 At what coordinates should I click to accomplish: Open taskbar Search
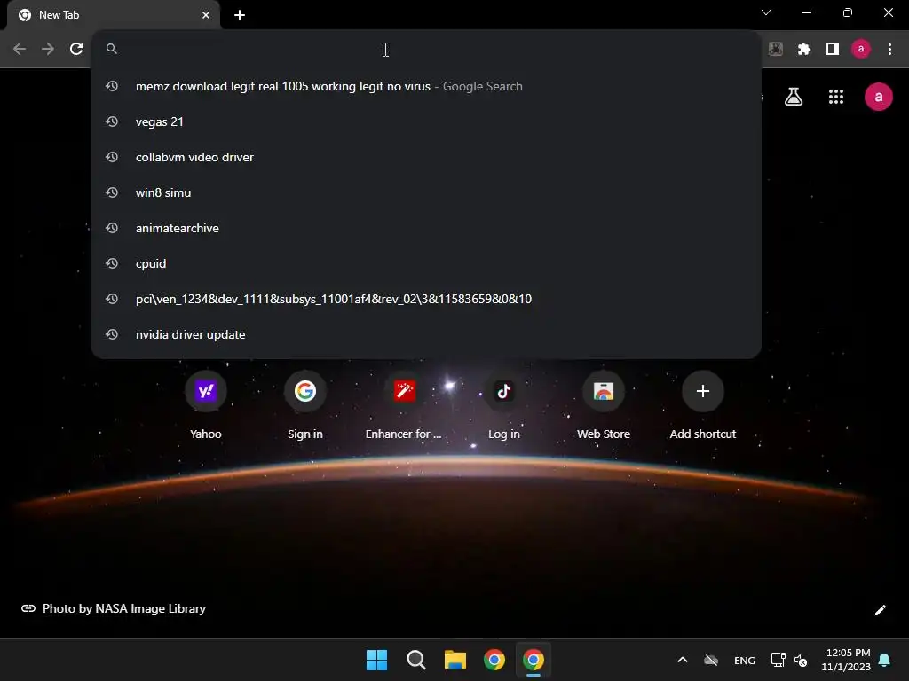tap(415, 660)
